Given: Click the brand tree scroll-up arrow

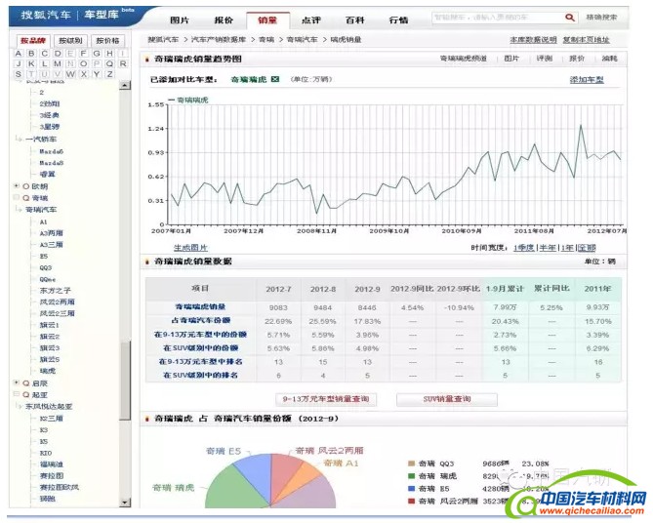Looking at the screenshot, I should click(125, 85).
